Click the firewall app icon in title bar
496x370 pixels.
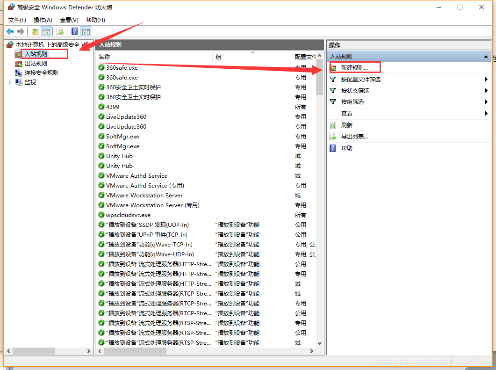tap(11, 7)
